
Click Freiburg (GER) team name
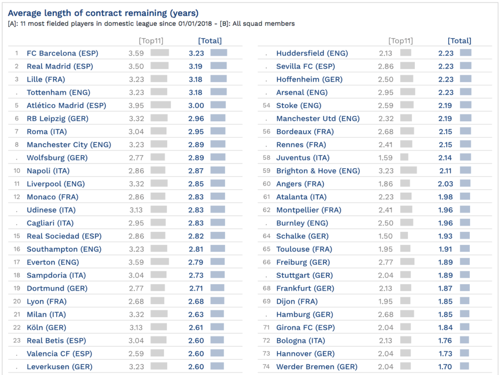303,262
